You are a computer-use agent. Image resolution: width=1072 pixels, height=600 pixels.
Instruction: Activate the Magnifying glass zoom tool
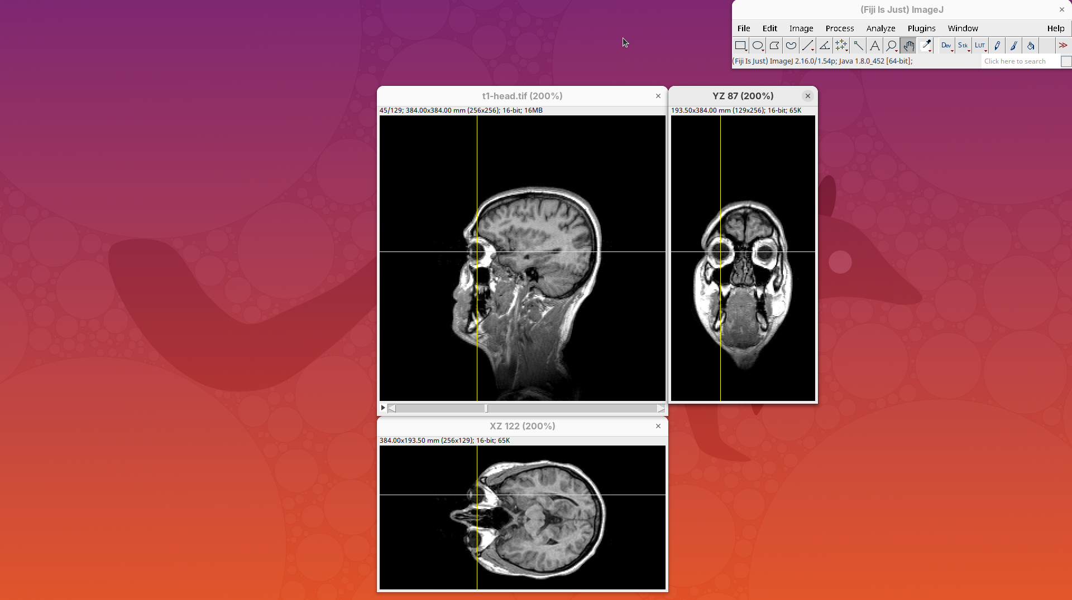(892, 46)
